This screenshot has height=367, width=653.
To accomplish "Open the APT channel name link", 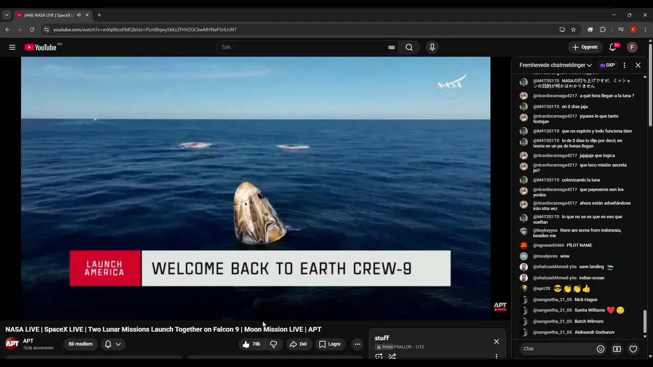I will coord(28,341).
